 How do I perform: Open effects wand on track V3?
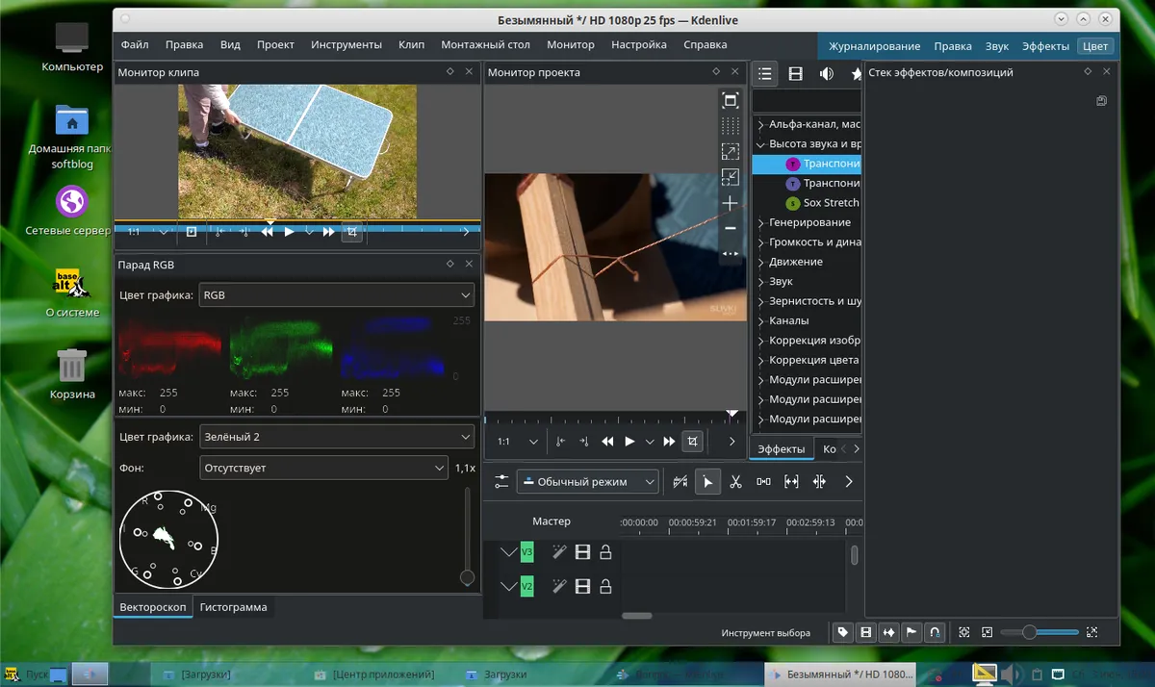pos(559,552)
